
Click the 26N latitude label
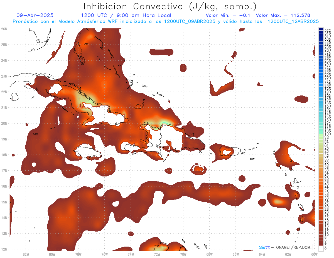click(x=4, y=29)
